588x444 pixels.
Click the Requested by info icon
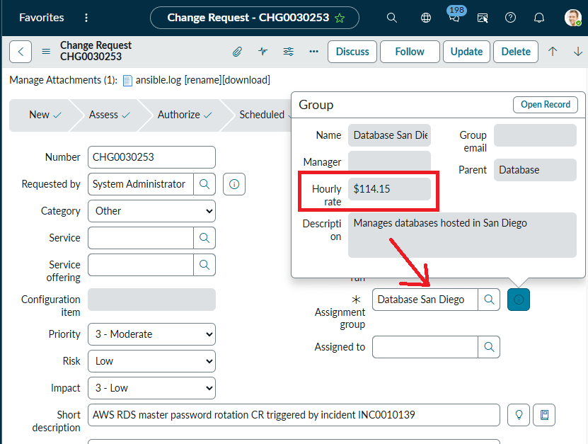coord(234,184)
